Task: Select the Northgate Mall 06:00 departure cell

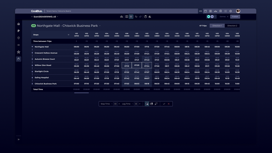Action: (x=76, y=47)
